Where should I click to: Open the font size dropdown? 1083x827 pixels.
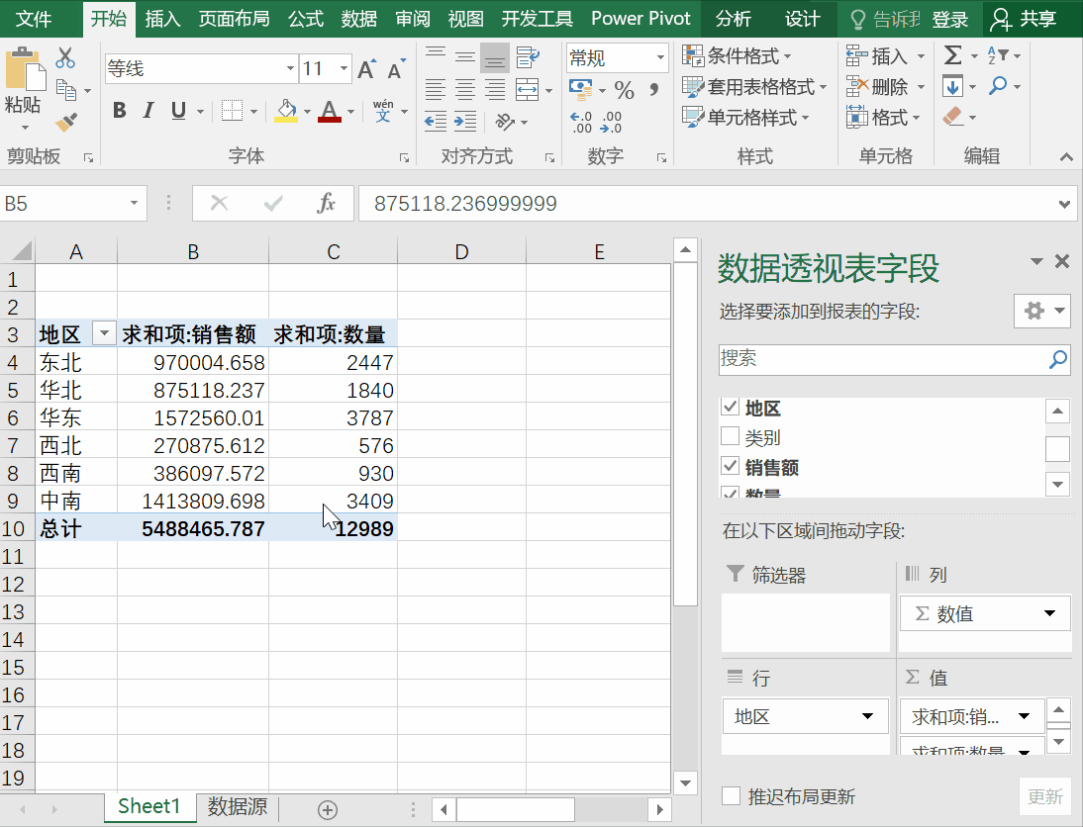click(344, 69)
